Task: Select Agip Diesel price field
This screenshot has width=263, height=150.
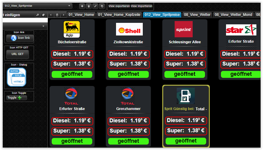Action: coord(72,54)
